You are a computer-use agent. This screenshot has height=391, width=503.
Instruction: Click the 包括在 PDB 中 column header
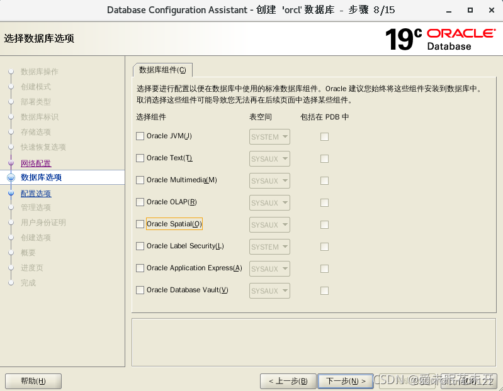324,117
